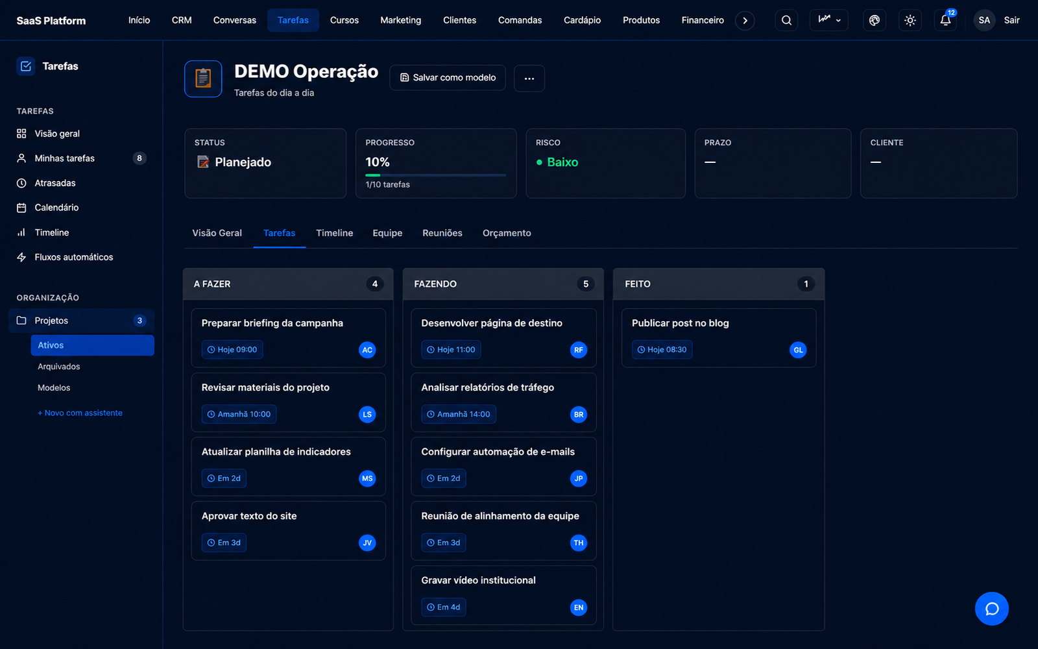Viewport: 1038px width, 649px height.
Task: Open notifications bell with 12 badge
Action: [x=946, y=20]
